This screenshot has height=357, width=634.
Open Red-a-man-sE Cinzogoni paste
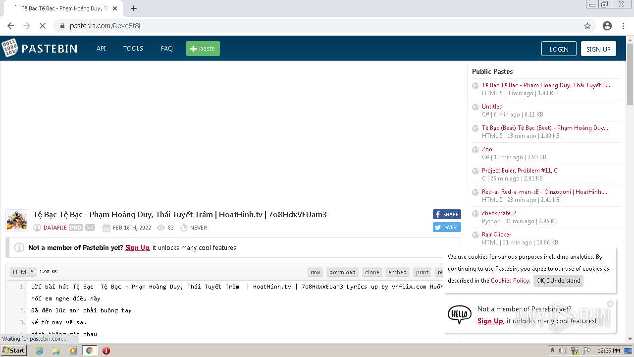(544, 192)
